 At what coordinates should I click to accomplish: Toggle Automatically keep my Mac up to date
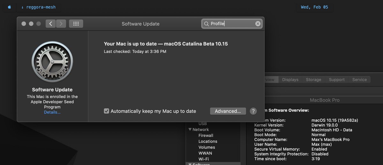107,111
